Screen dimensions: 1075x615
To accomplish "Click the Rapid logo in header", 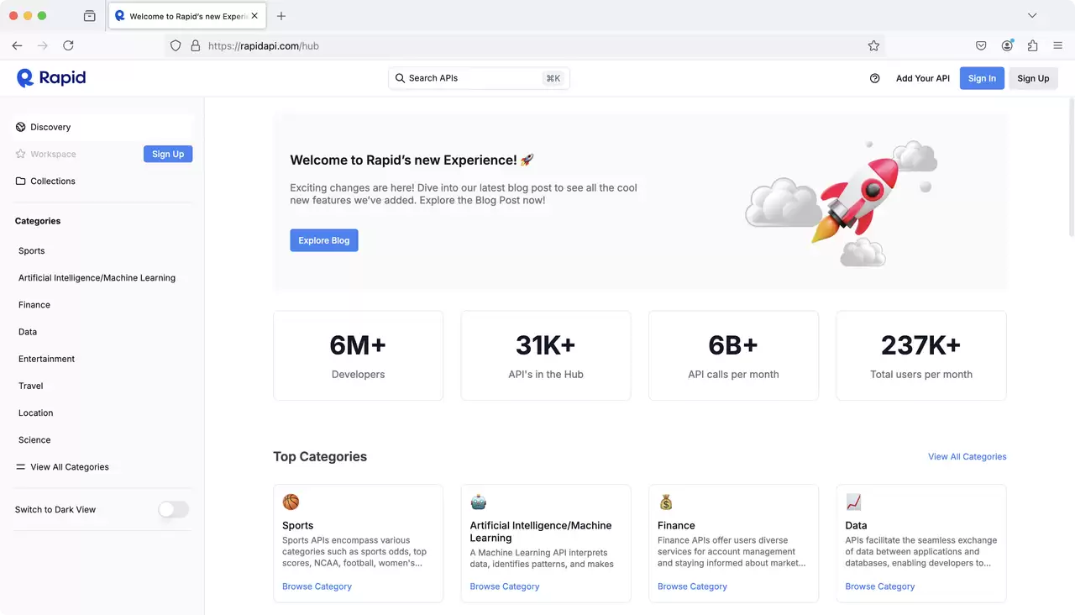I will [x=51, y=78].
